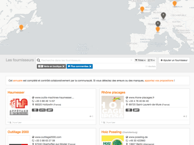Open the Holz Possling supplier title

point(112,132)
